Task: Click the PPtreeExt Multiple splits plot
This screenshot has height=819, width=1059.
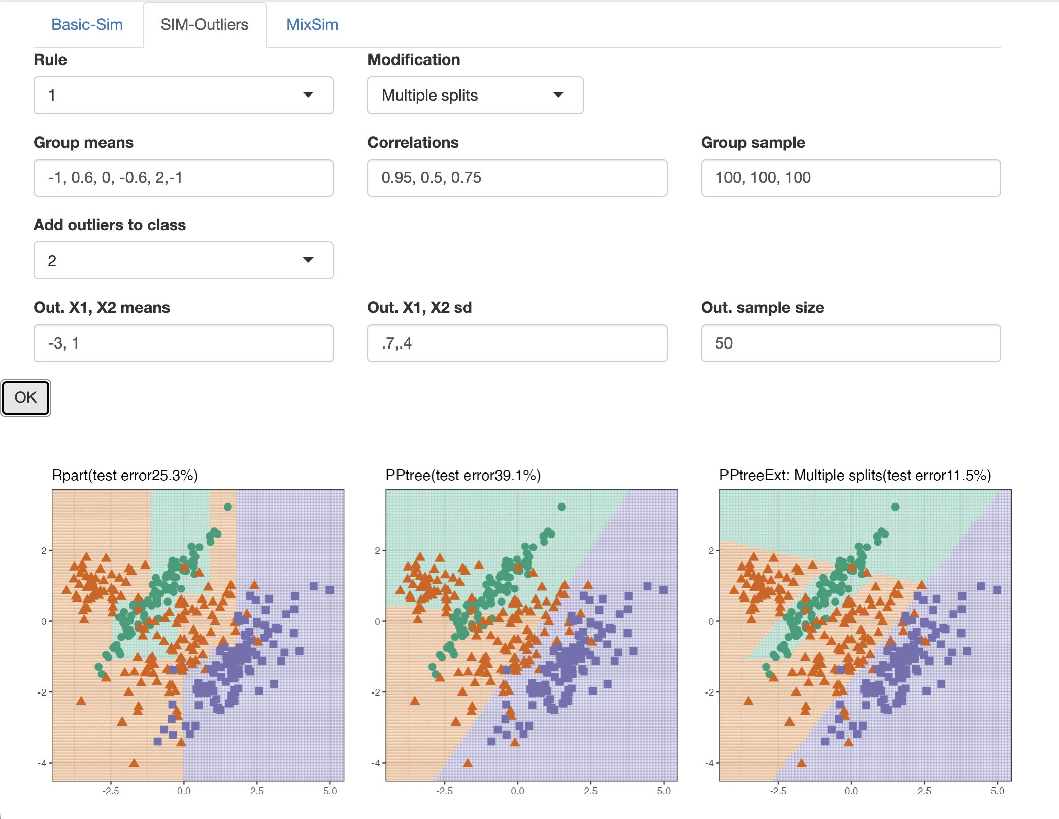Action: 865,635
